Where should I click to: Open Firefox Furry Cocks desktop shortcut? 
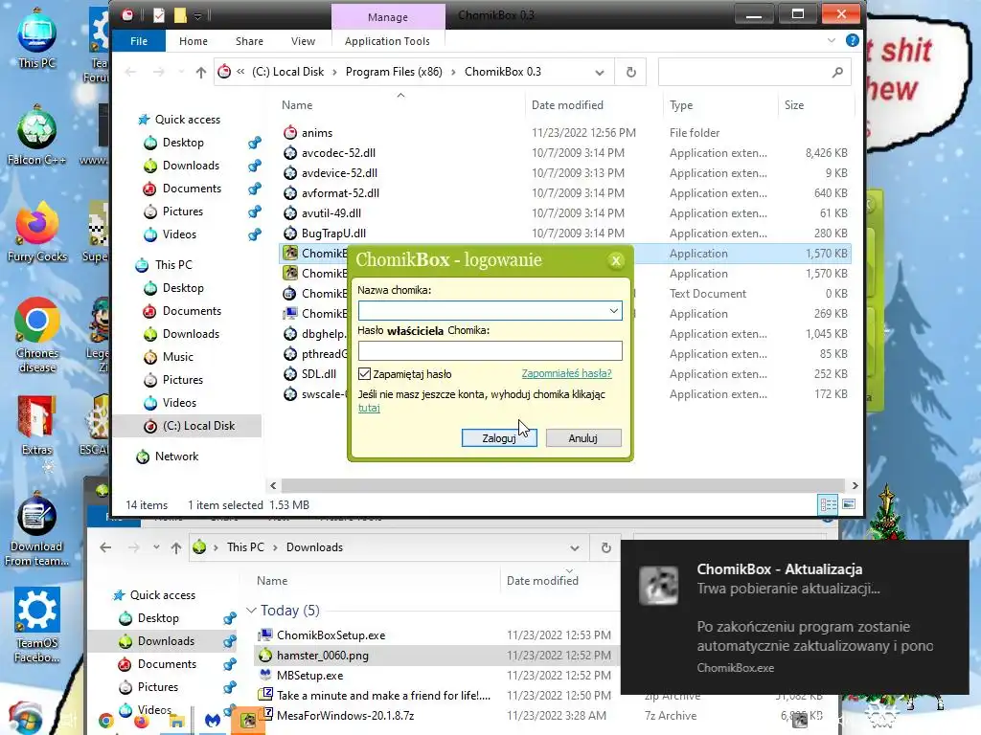point(37,233)
